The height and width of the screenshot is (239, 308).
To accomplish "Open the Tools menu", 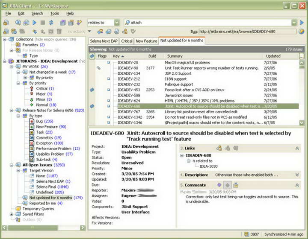I will click(55, 13).
